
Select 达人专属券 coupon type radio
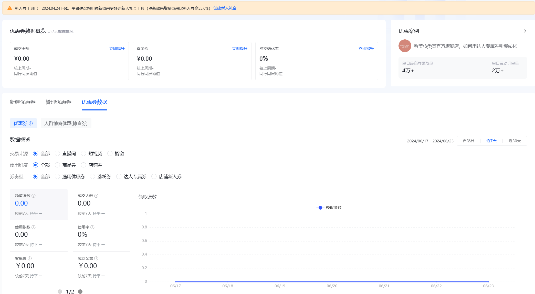[x=119, y=176]
